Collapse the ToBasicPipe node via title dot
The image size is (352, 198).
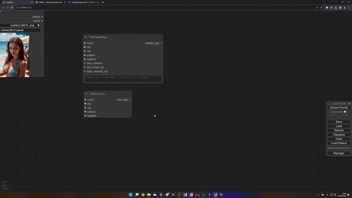click(86, 94)
